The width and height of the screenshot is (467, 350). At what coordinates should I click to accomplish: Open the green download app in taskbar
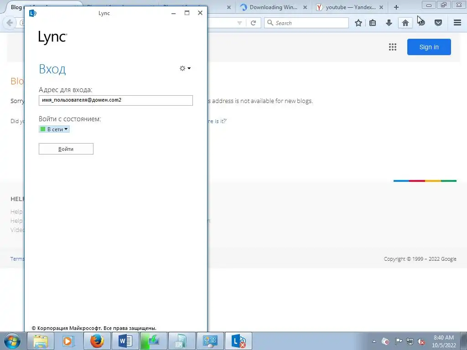(x=153, y=341)
